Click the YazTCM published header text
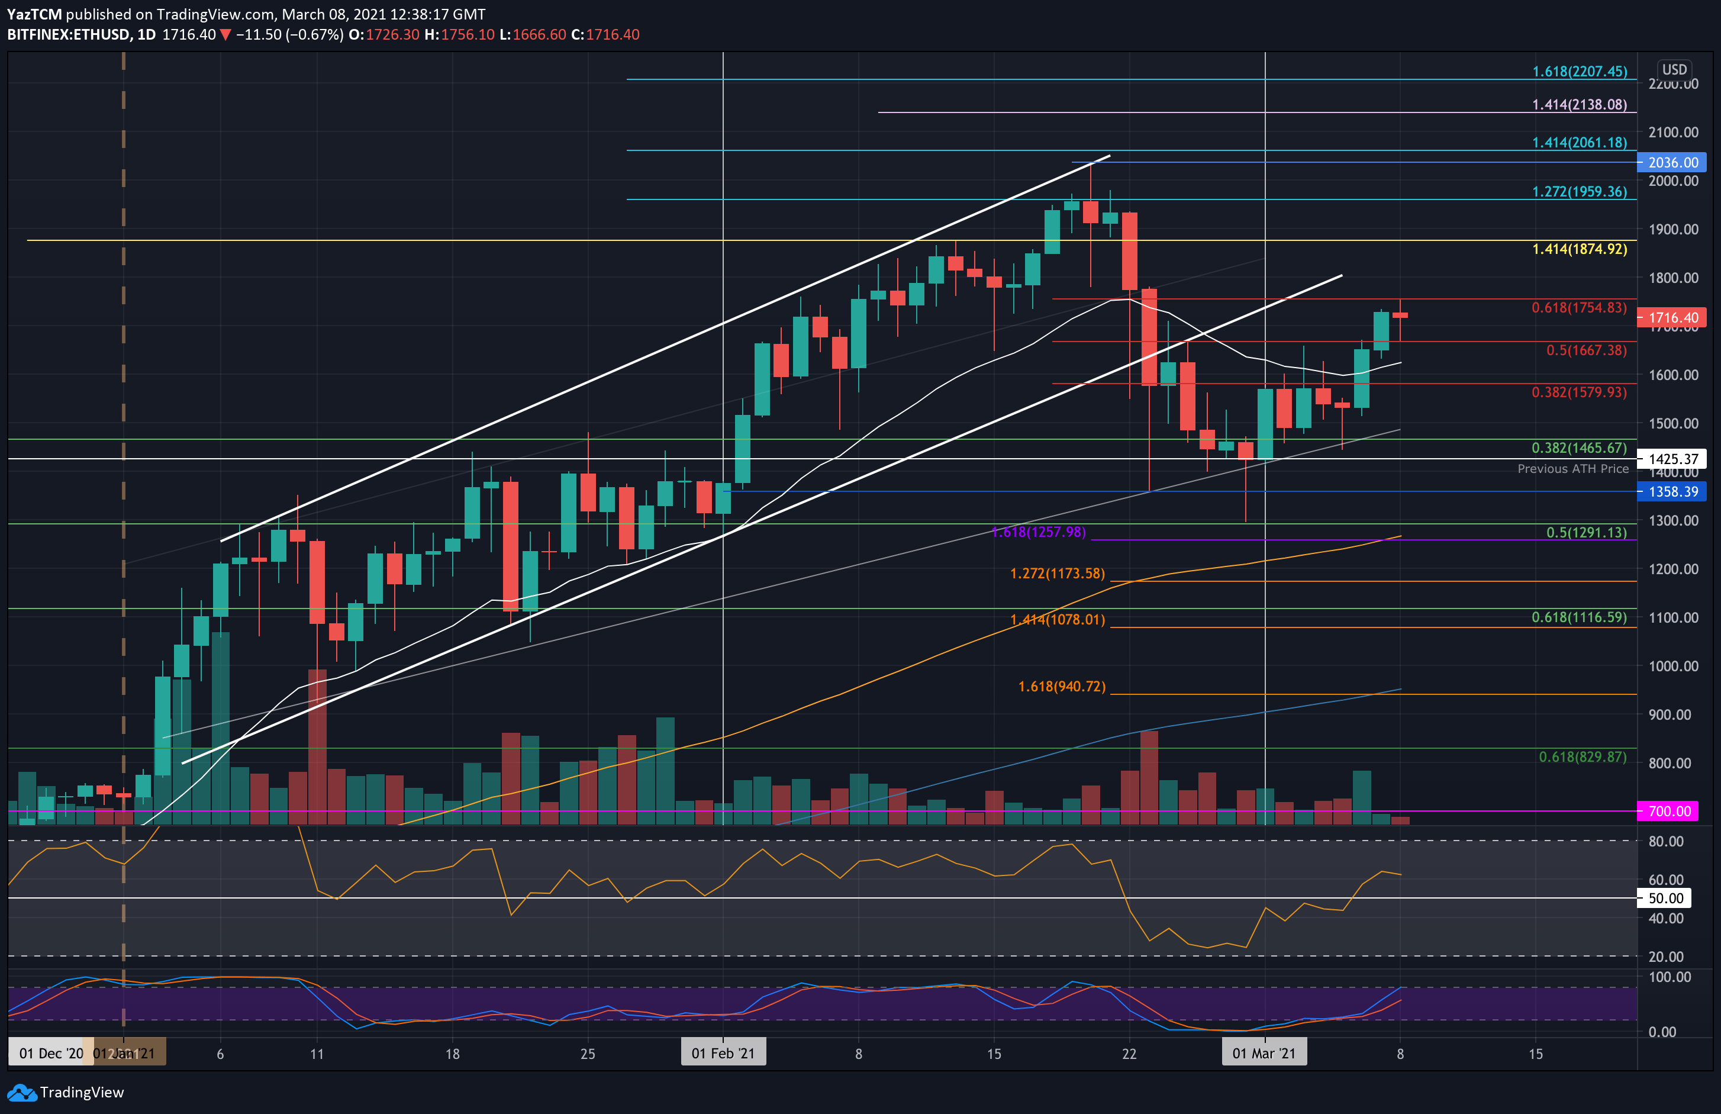This screenshot has height=1114, width=1721. (247, 14)
